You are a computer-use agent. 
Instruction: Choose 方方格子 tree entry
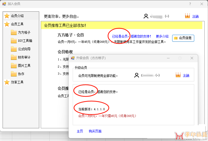(x=24, y=32)
